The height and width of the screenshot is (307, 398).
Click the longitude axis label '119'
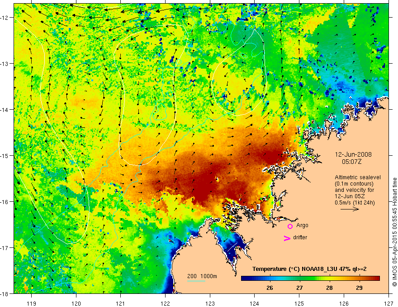click(x=32, y=303)
